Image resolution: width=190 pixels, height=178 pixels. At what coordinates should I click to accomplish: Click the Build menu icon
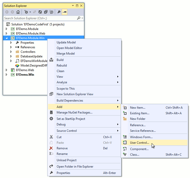tap(51, 60)
